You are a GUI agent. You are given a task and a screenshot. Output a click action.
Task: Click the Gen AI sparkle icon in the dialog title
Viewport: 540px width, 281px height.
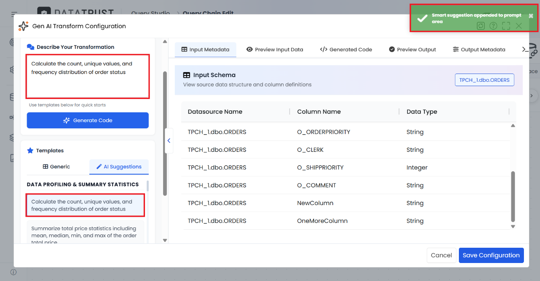[24, 26]
